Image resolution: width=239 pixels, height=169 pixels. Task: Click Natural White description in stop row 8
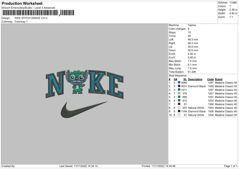tap(196, 108)
